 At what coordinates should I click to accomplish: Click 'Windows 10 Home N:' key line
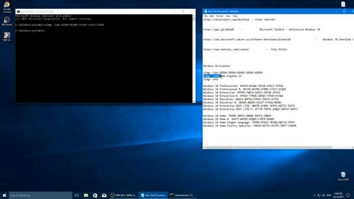point(238,119)
